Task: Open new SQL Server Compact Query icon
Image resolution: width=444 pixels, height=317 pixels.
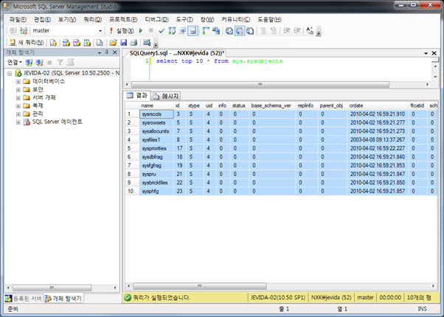Action: coord(100,43)
